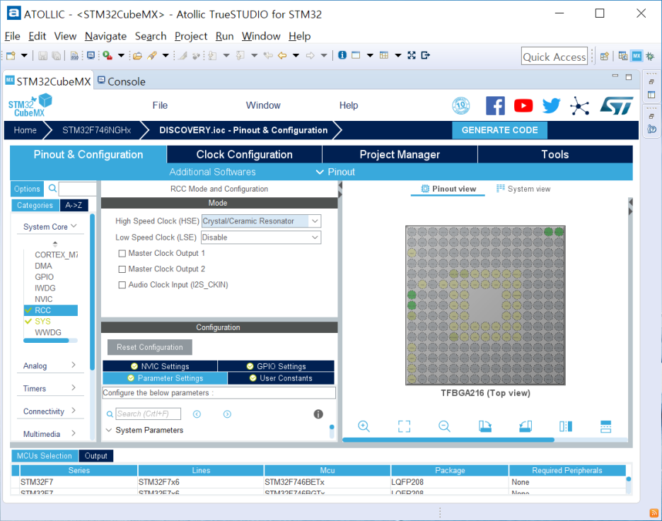This screenshot has width=662, height=521.
Task: Click the Open Perspective icon
Action: [x=605, y=56]
